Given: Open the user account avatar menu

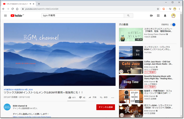Looking at the screenshot, I should (x=173, y=16).
